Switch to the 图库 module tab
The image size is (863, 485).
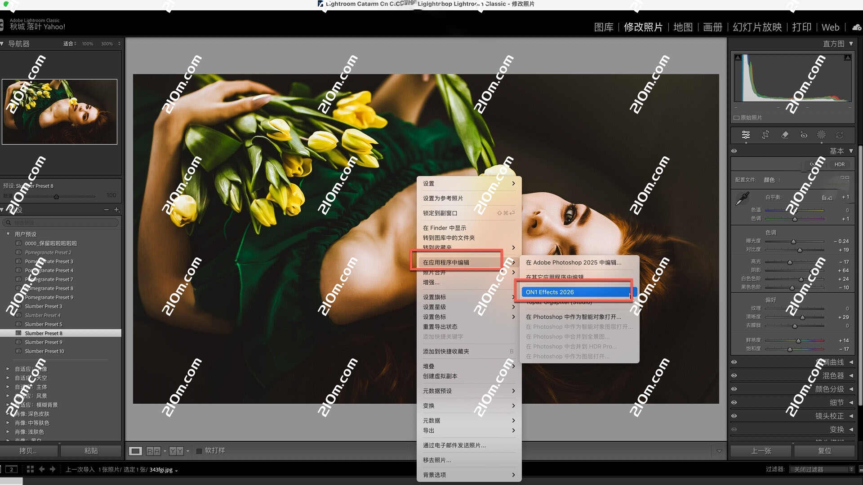[604, 27]
